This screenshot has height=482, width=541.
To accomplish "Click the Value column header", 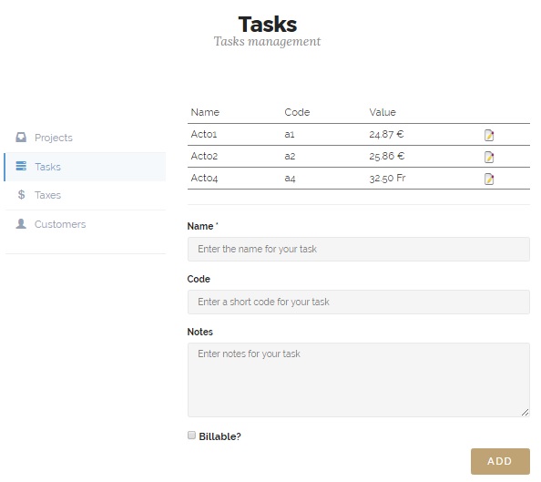I will [x=383, y=112].
